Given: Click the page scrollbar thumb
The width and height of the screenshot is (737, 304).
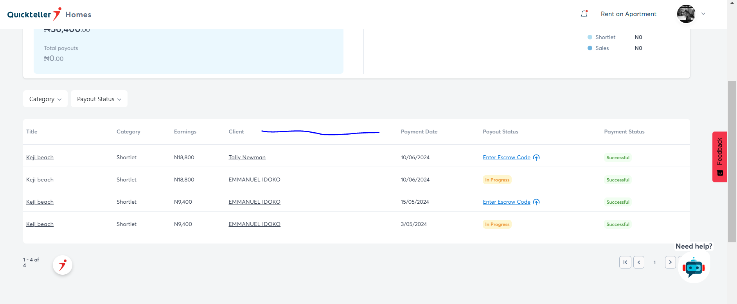Looking at the screenshot, I should [732, 161].
